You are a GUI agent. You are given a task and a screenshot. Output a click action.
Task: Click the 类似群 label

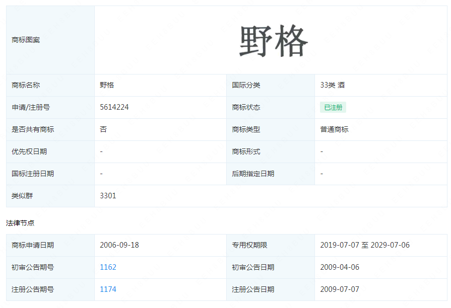(22, 196)
